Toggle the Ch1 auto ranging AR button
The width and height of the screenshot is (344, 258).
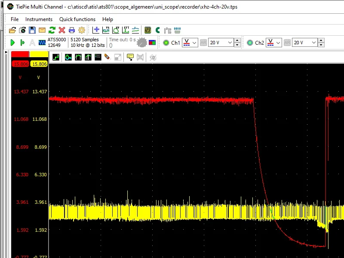(x=203, y=43)
